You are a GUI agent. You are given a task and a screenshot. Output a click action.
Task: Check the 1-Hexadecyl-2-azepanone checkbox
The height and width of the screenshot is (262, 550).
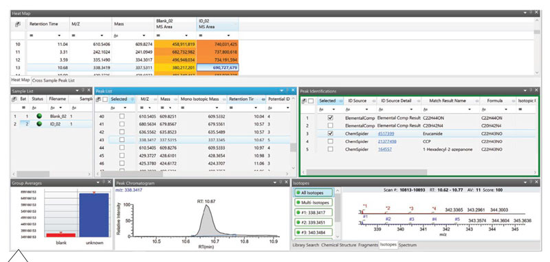pos(330,149)
